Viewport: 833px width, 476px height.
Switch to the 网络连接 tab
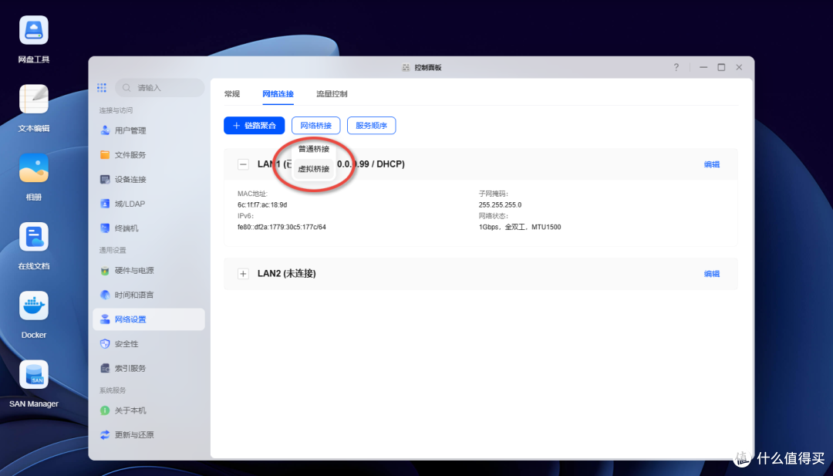[278, 94]
